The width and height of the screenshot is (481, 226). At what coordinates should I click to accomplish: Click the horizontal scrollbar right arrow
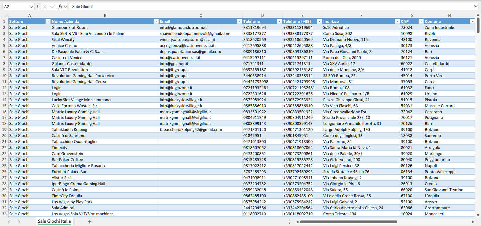pyautogui.click(x=473, y=222)
